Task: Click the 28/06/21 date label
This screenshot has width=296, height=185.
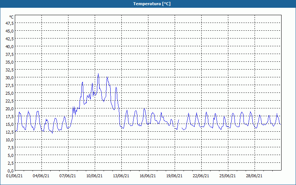Action: [x=254, y=176]
